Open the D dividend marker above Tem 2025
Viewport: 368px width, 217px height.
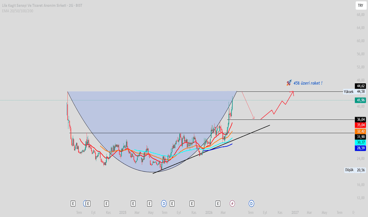click(x=164, y=204)
